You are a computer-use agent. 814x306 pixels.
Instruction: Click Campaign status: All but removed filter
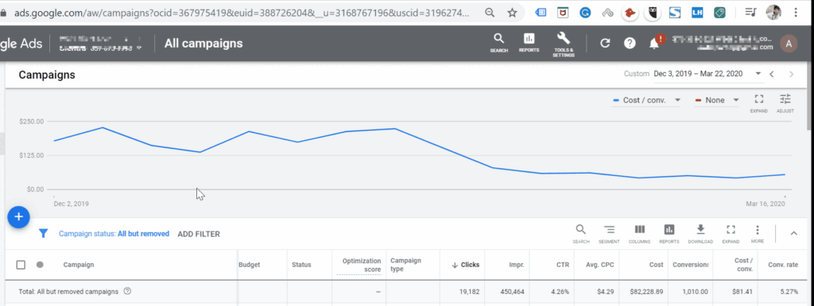(x=114, y=234)
